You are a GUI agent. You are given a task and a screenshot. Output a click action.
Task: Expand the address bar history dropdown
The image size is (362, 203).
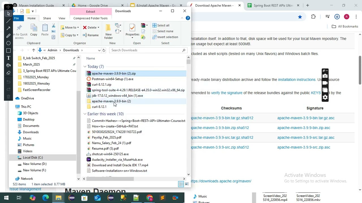tap(99, 50)
